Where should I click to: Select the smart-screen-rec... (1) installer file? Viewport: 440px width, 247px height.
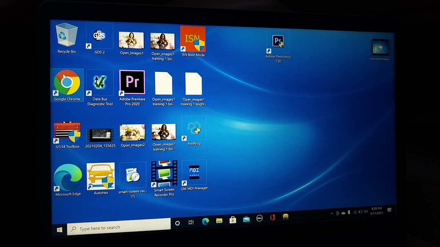pos(133,181)
